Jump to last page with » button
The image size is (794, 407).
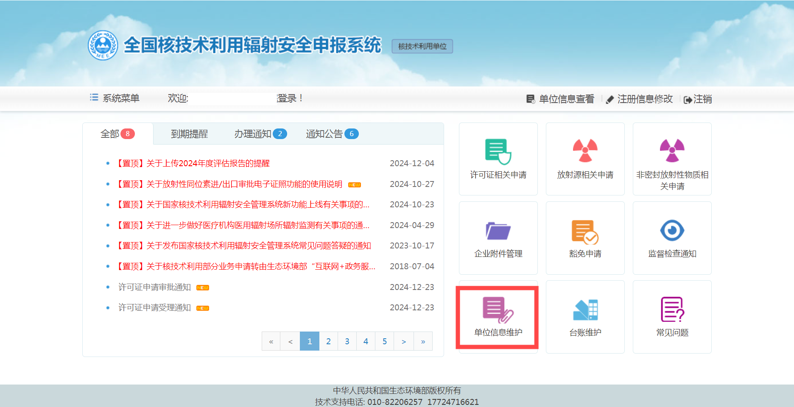423,341
